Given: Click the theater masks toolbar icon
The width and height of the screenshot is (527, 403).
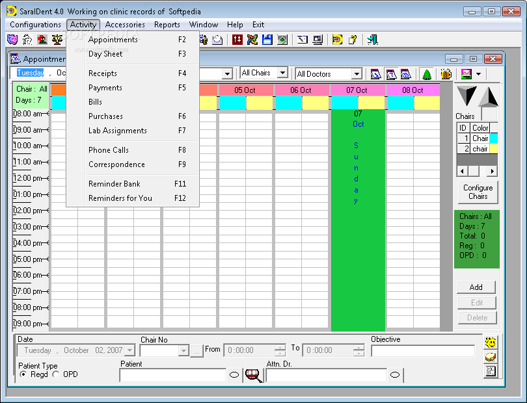Looking at the screenshot, I should pyautogui.click(x=12, y=40).
